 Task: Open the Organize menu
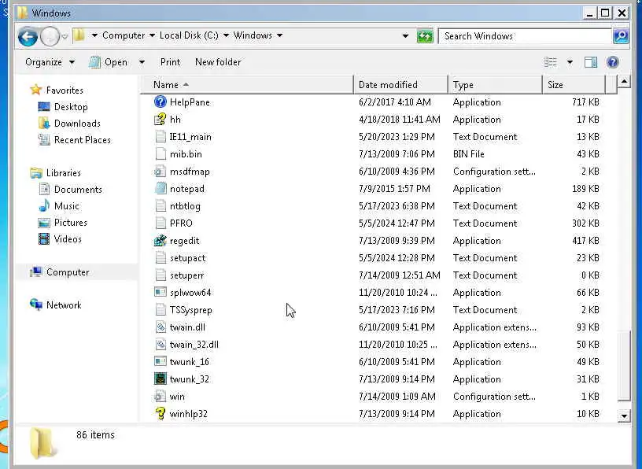click(x=50, y=62)
